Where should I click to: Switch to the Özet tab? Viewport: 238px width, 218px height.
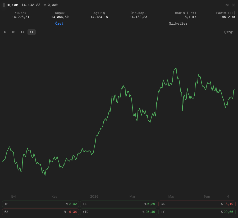[x=59, y=24]
